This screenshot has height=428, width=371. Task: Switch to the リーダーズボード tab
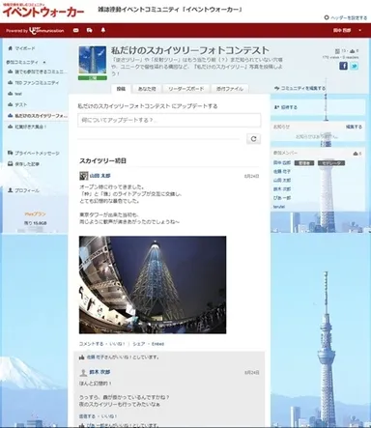[186, 89]
